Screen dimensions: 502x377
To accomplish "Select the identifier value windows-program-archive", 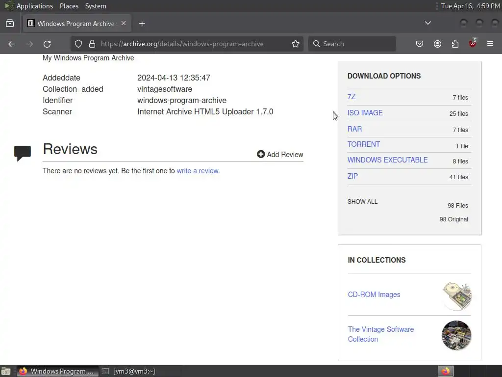I will [x=182, y=100].
